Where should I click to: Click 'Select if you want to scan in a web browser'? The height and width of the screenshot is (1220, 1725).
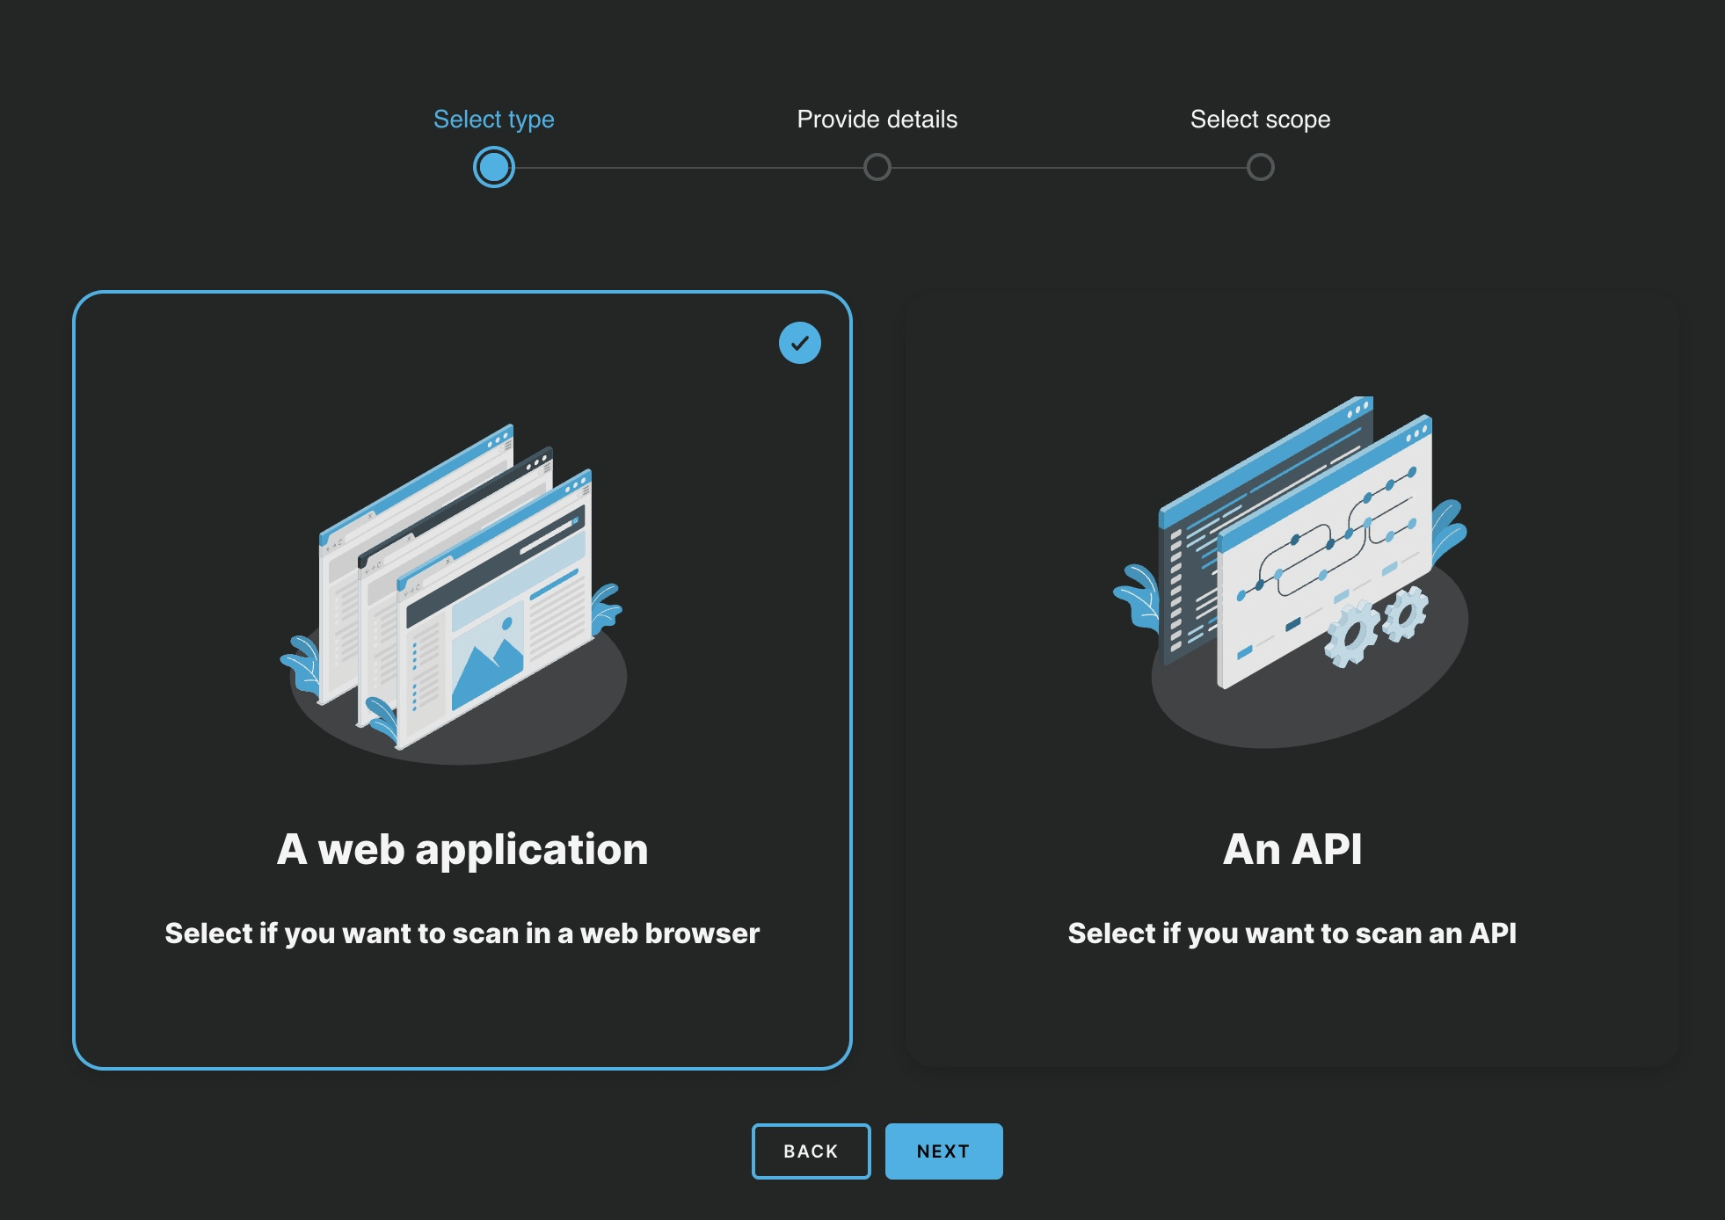click(462, 933)
